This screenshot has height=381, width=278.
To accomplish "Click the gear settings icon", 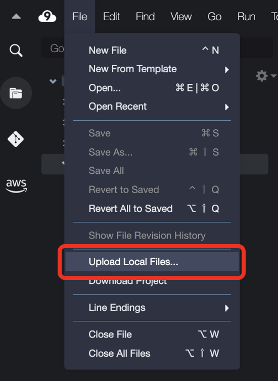I will 262,76.
